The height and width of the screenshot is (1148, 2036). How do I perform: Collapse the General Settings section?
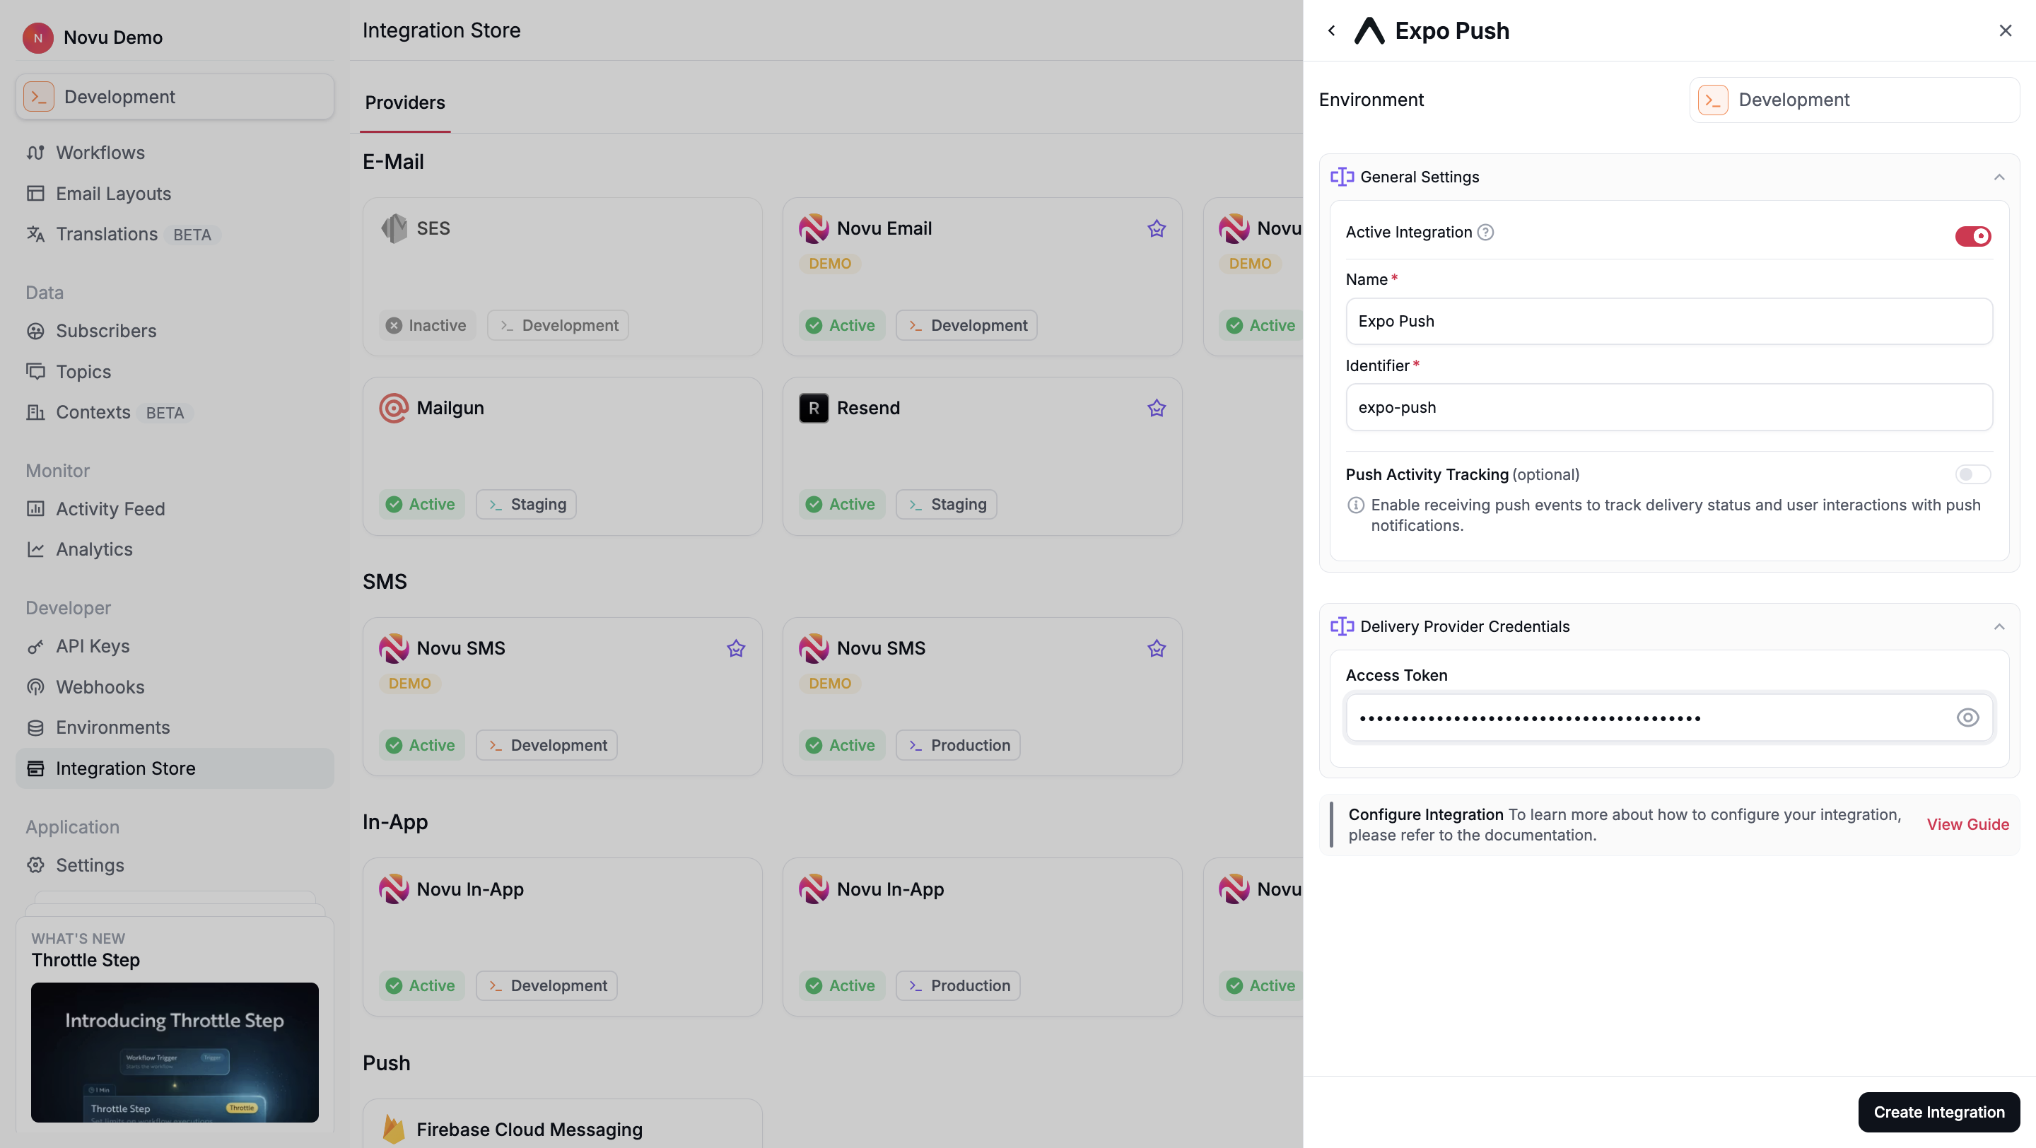coord(2000,176)
